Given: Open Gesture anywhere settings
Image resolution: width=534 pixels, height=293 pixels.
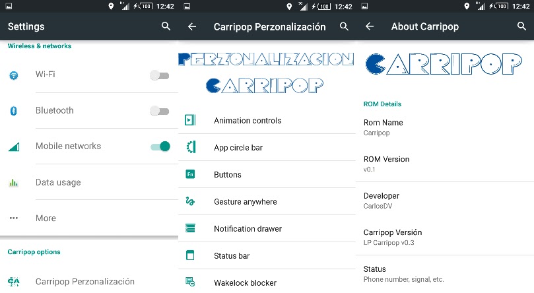Looking at the screenshot, I should pyautogui.click(x=267, y=201).
